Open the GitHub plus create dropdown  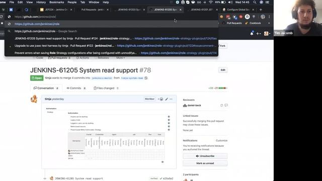tap(258, 34)
